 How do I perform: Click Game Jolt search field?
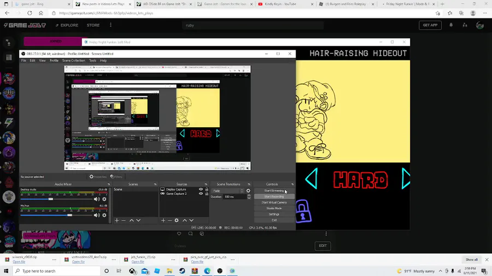pos(253,25)
